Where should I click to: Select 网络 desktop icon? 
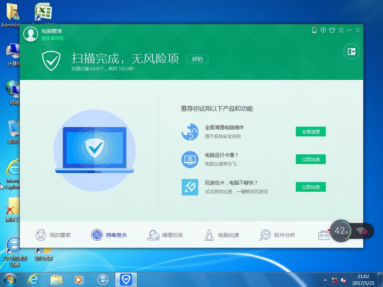tap(13, 93)
